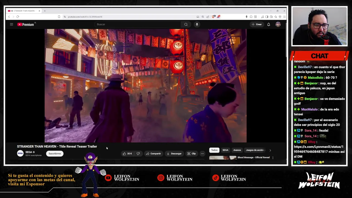Click the video title STRANGER THAN HEAVEN

(57, 147)
